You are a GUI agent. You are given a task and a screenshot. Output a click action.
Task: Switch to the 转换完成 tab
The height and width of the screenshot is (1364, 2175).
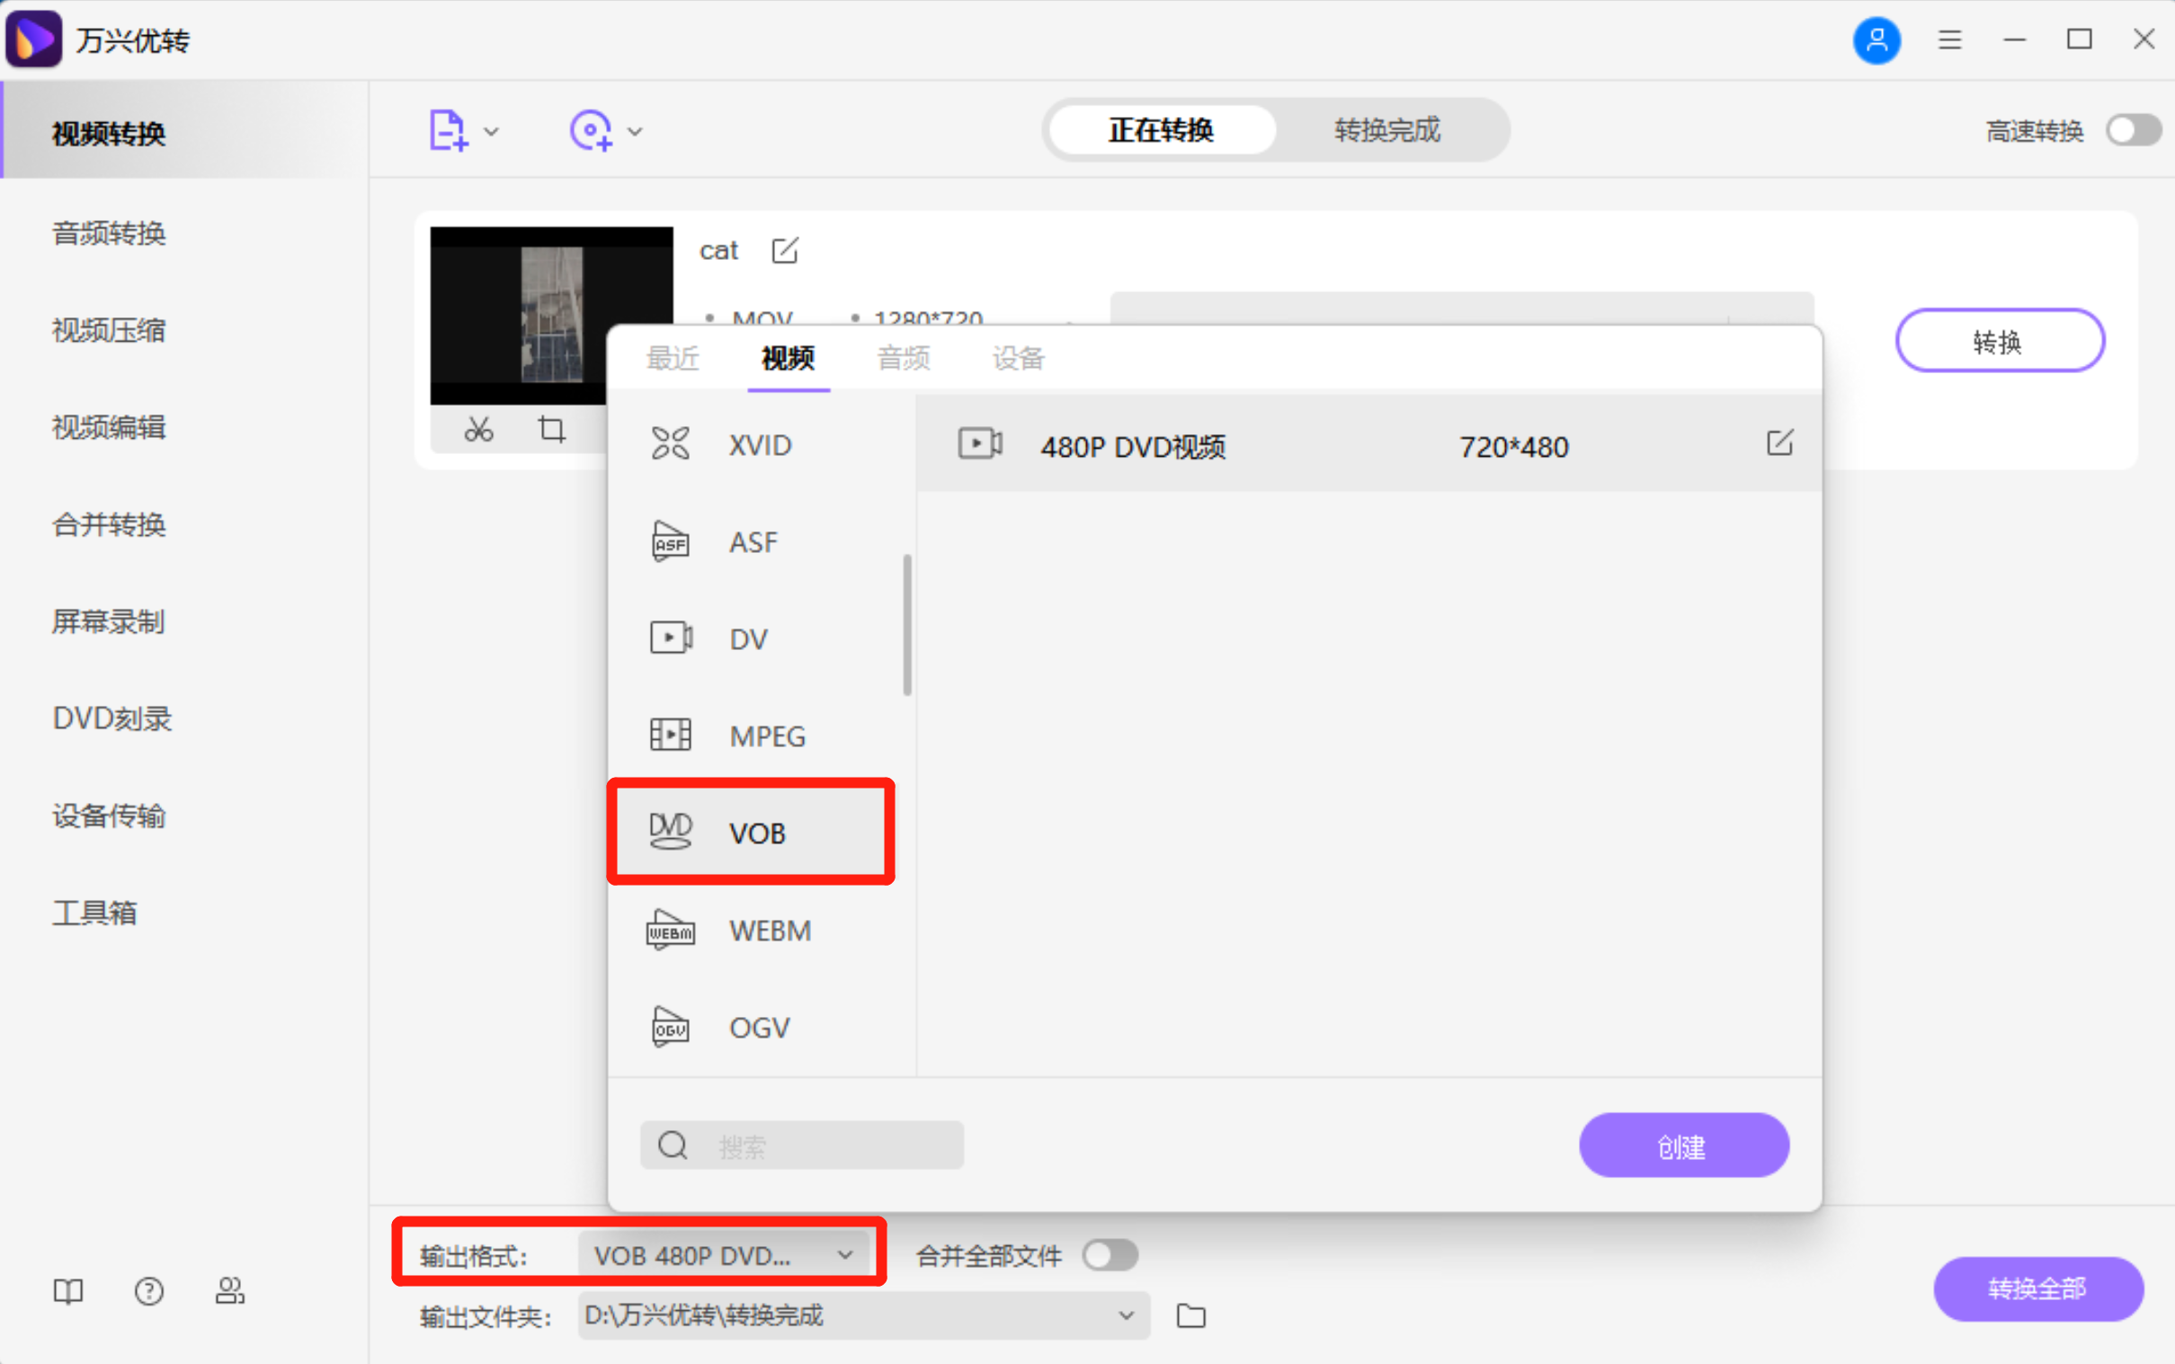click(x=1386, y=129)
